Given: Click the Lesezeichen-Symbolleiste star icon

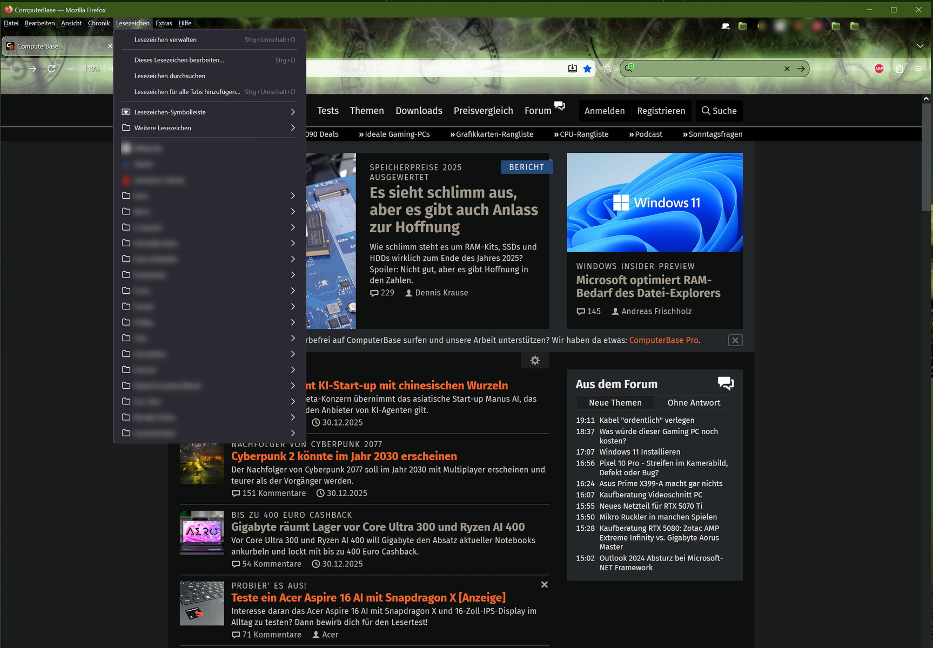Looking at the screenshot, I should tap(126, 112).
